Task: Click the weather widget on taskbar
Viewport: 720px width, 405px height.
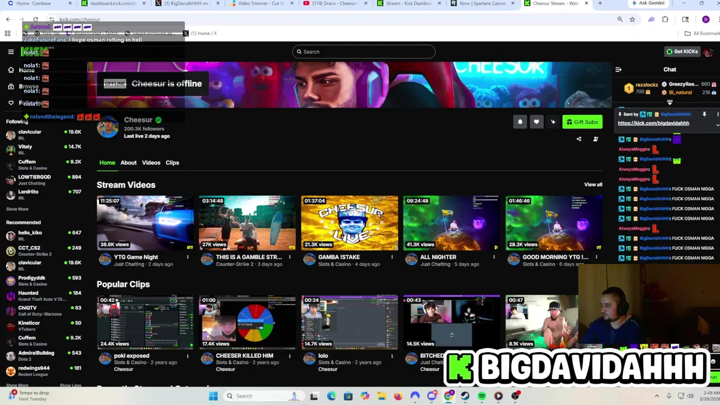Action: click(28, 396)
